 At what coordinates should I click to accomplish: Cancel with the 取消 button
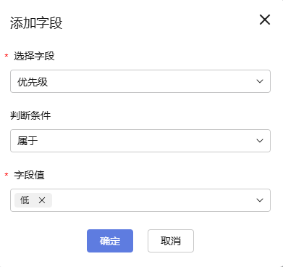click(171, 241)
